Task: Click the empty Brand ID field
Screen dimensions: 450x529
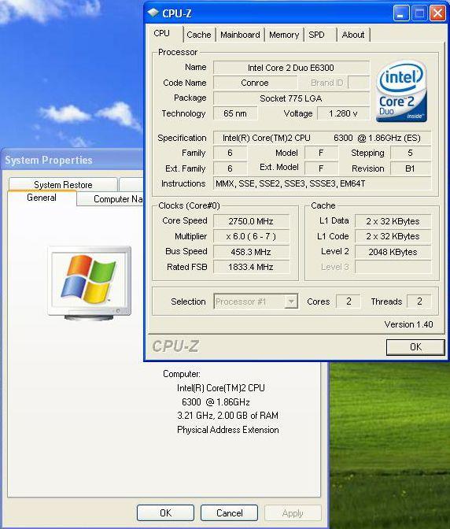Action: (x=359, y=83)
